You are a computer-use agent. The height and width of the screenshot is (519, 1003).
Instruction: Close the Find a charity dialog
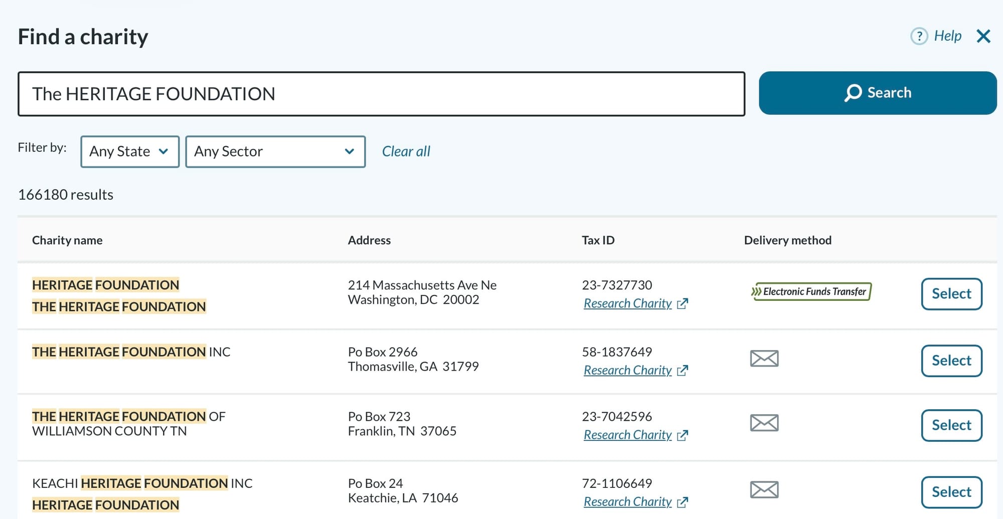tap(983, 36)
